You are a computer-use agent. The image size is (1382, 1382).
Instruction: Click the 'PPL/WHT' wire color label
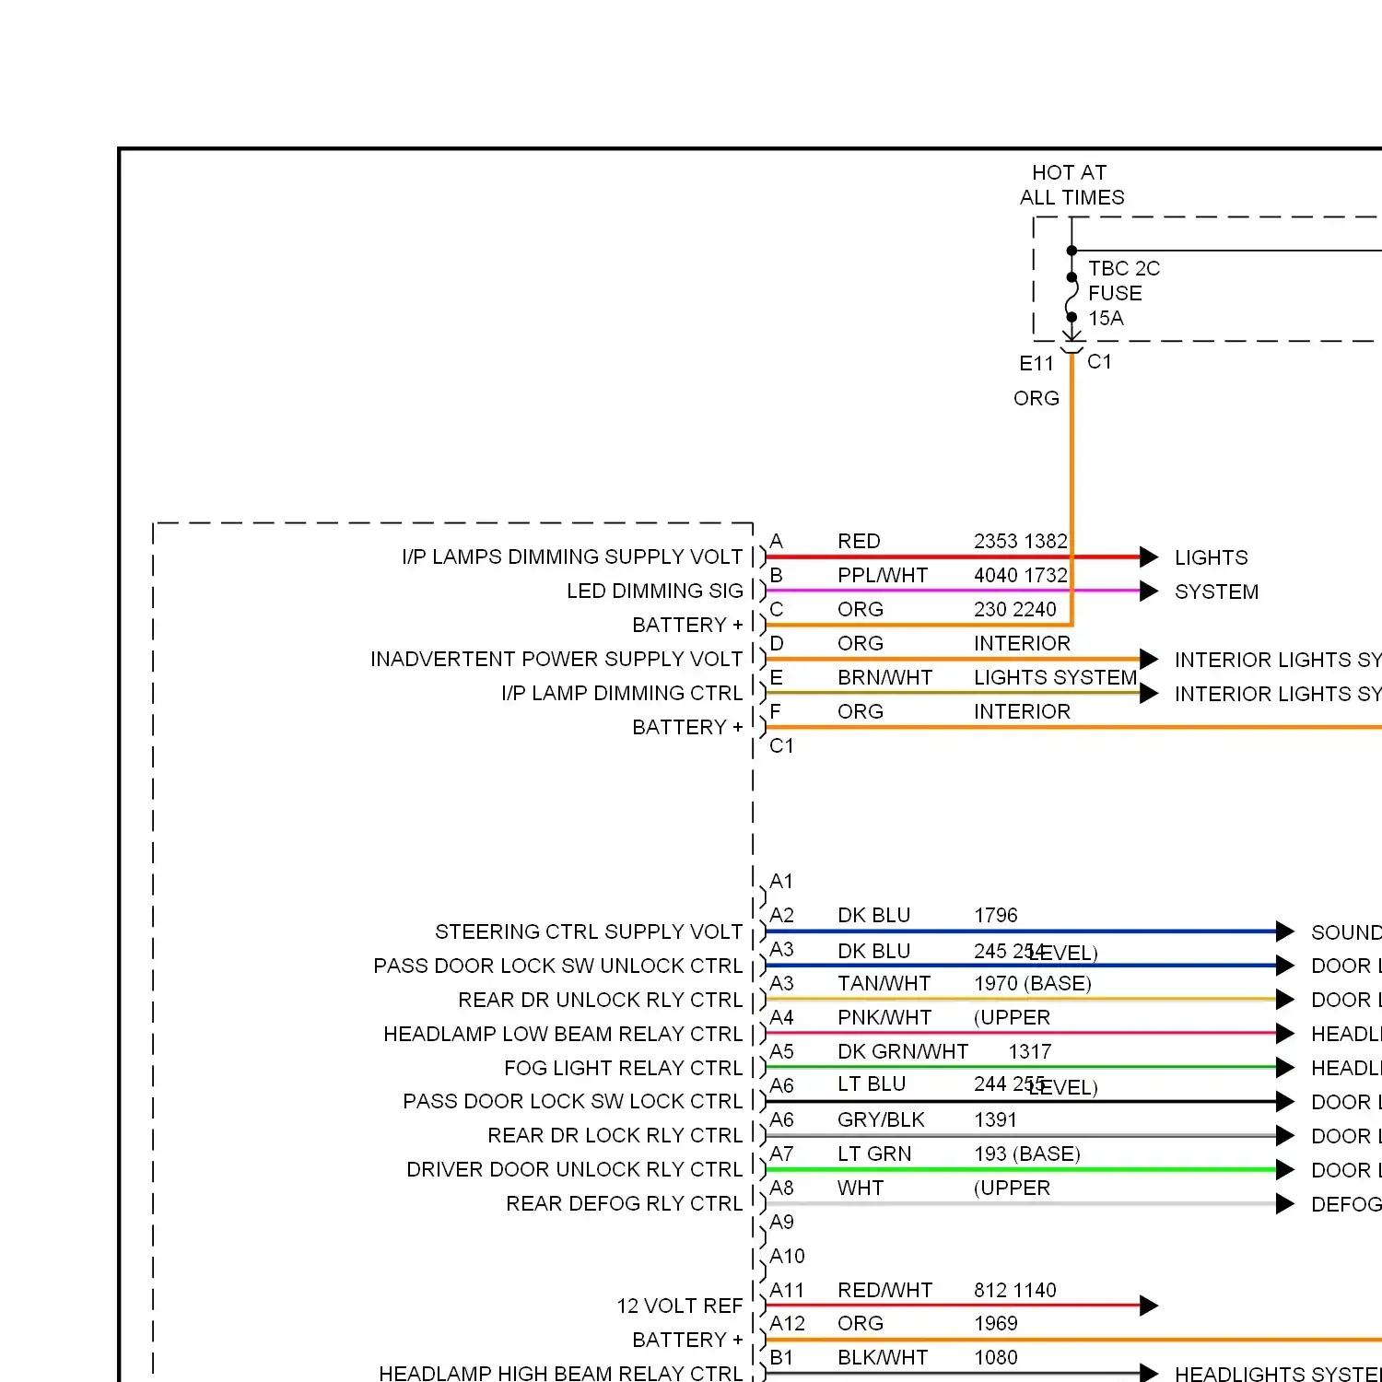tap(883, 575)
